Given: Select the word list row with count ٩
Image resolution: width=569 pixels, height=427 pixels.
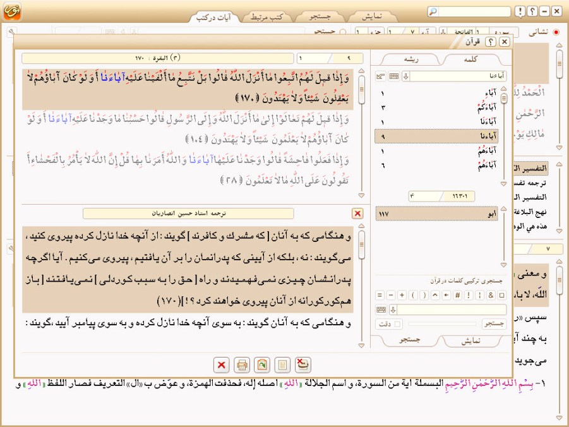Looking at the screenshot, I should click(x=436, y=136).
